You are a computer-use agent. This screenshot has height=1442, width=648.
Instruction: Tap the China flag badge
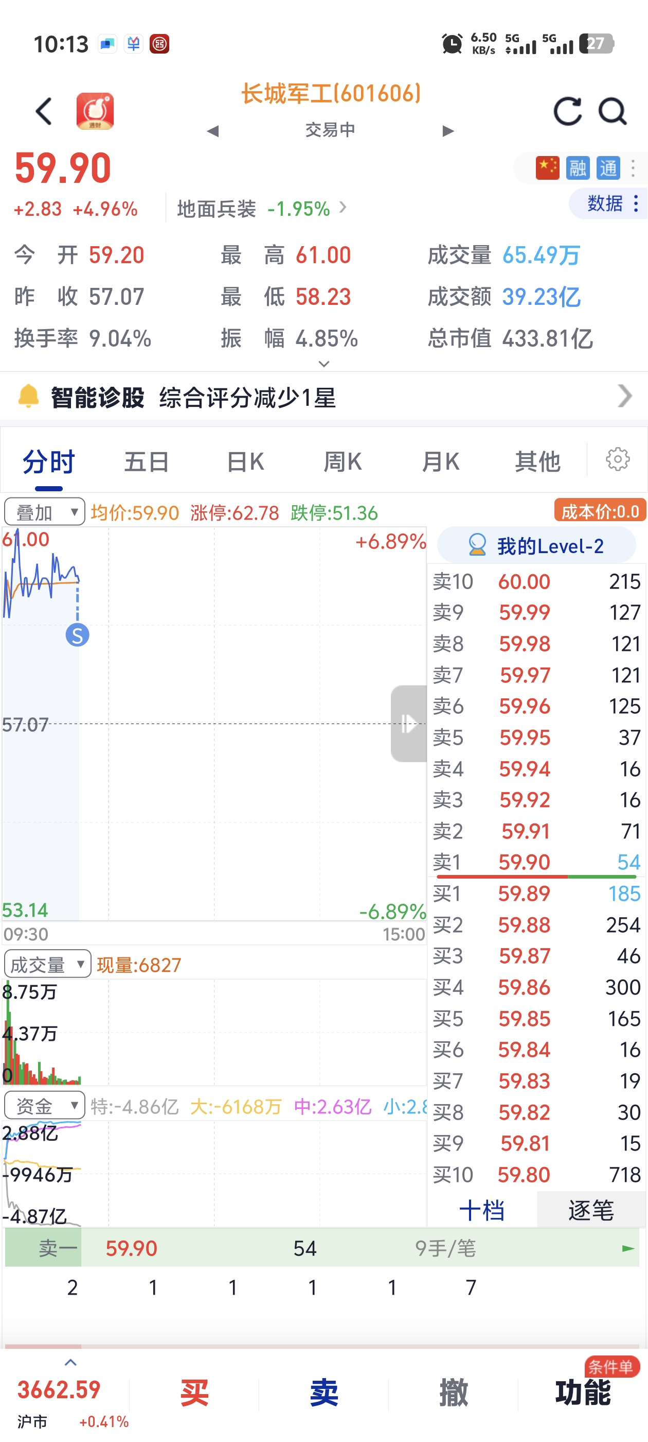point(547,168)
